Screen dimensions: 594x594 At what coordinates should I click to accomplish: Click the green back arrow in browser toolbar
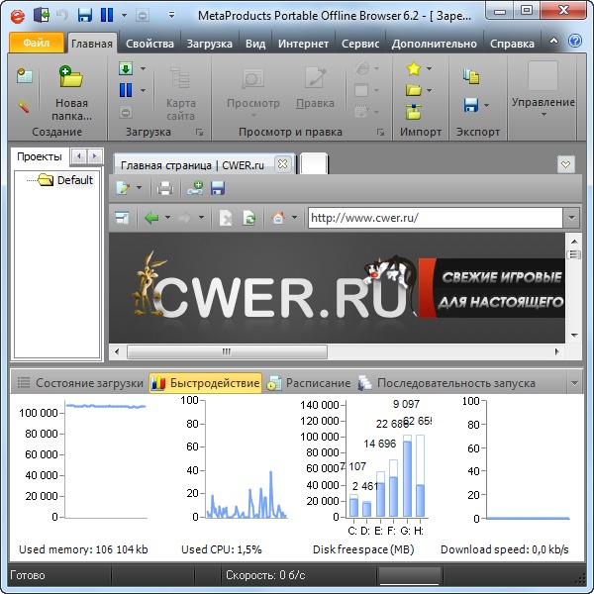coord(151,218)
